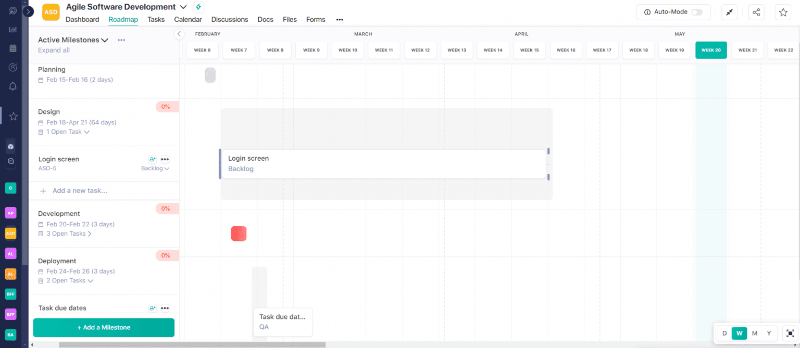The height and width of the screenshot is (348, 800).
Task: Open the purple AL project shortcut
Action: tap(10, 253)
